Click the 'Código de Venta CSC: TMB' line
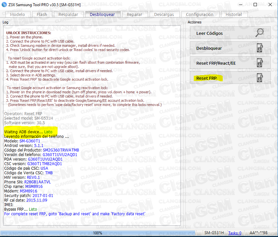The width and height of the screenshot is (278, 237). tap(28, 173)
